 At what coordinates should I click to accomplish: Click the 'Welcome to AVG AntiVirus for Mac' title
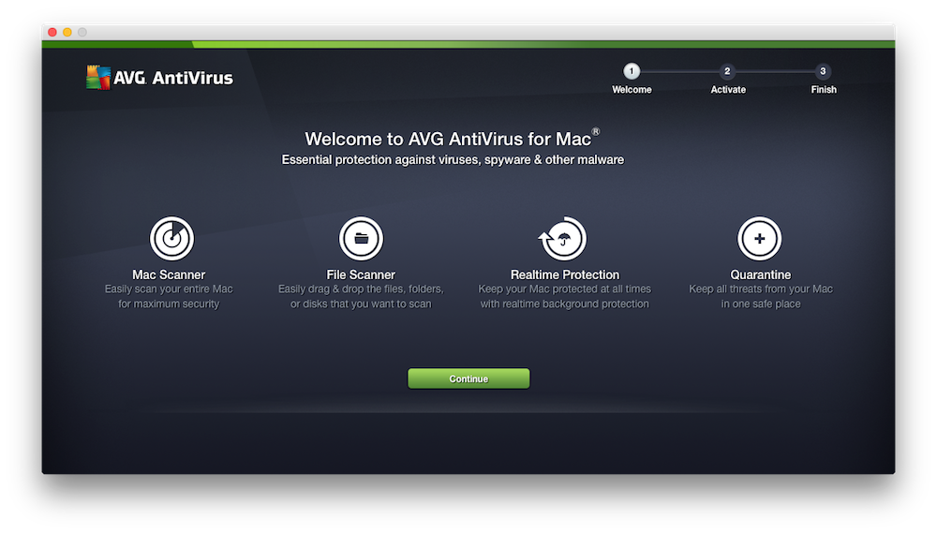[x=453, y=139]
